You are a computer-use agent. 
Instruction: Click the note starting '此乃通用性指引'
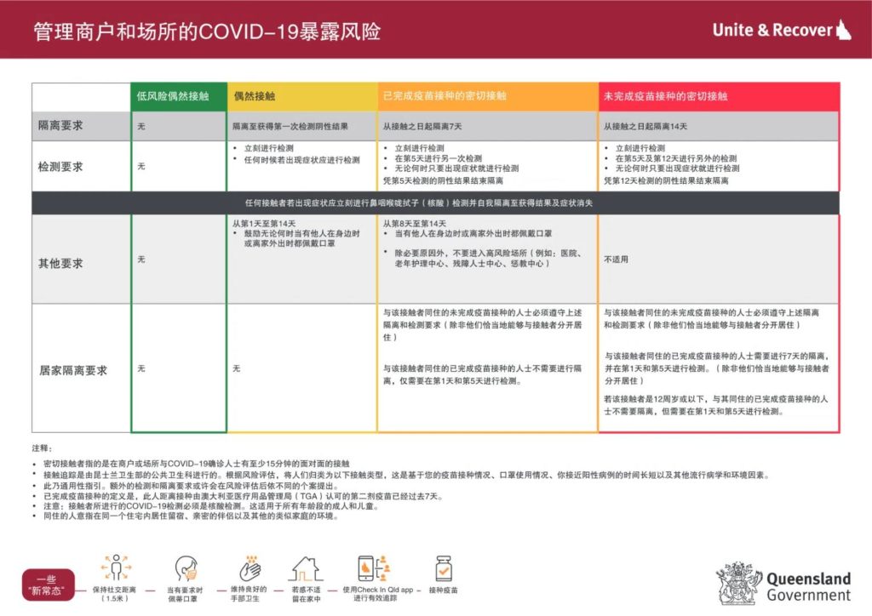click(x=192, y=486)
